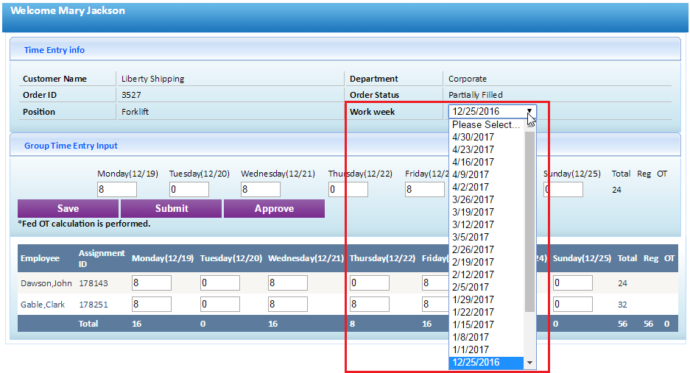
Task: Focus Dawson,John Monday hours field
Action: click(x=152, y=283)
